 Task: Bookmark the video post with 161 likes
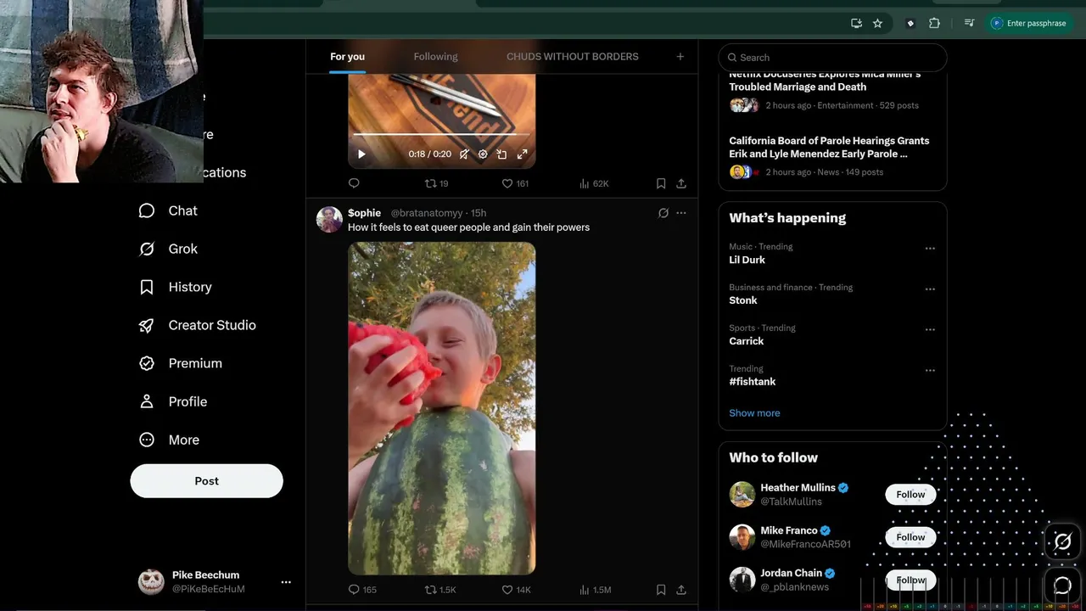coord(661,183)
